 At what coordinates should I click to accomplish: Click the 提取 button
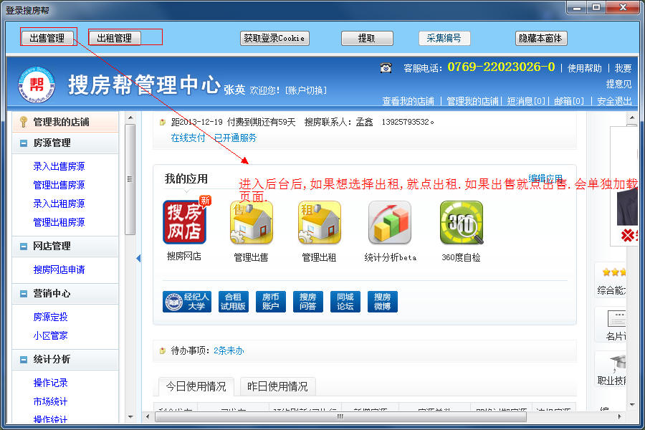click(x=367, y=38)
